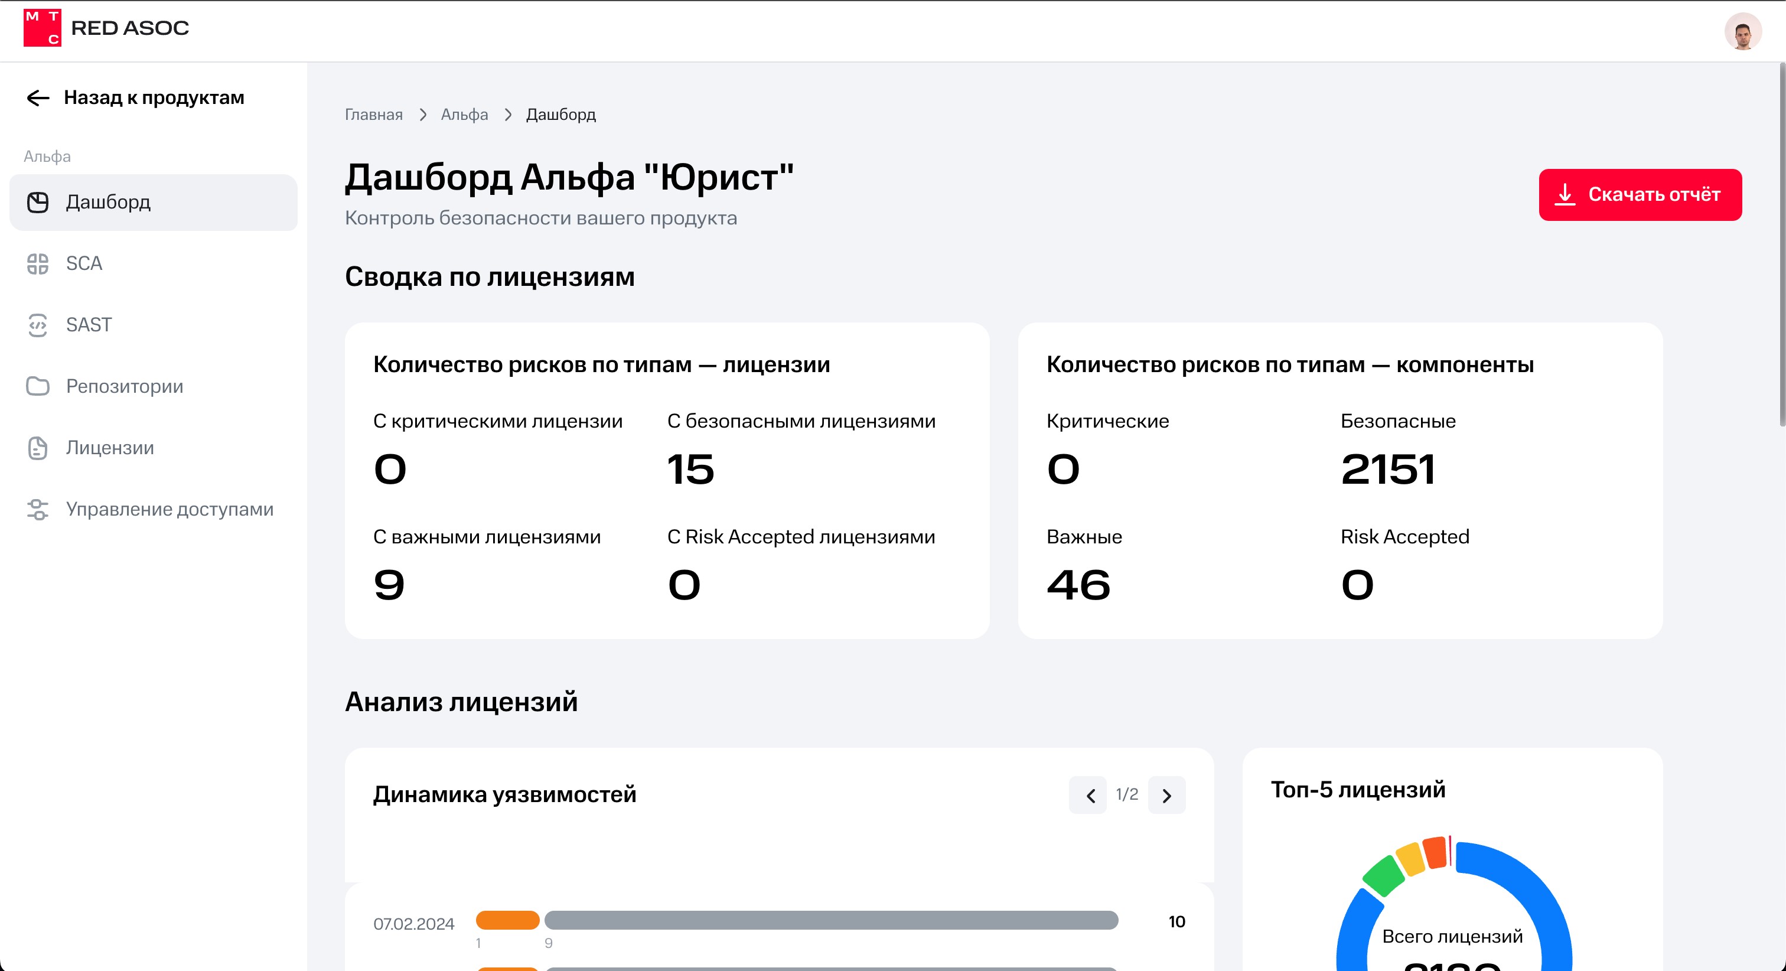Click the MTS red logo icon
1786x971 pixels.
click(43, 28)
